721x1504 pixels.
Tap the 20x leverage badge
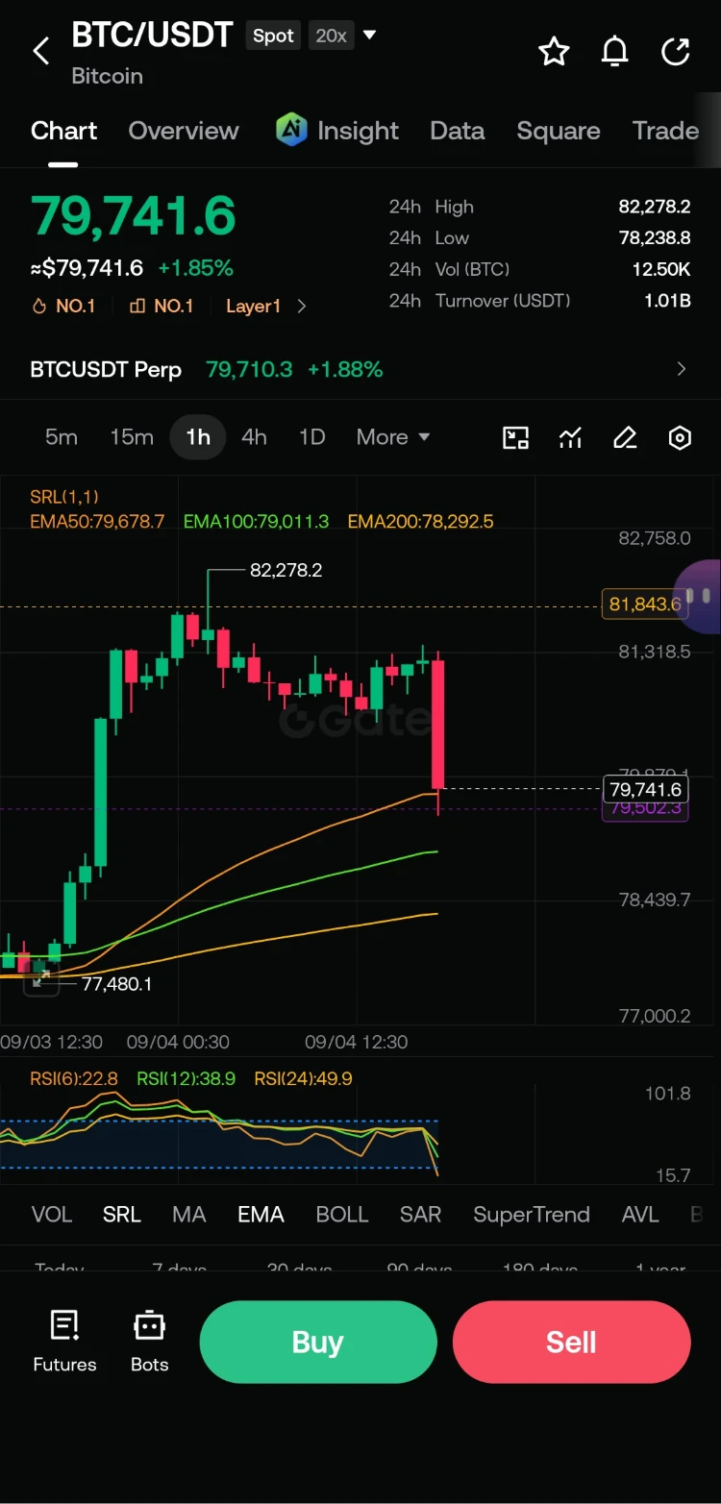pyautogui.click(x=331, y=36)
